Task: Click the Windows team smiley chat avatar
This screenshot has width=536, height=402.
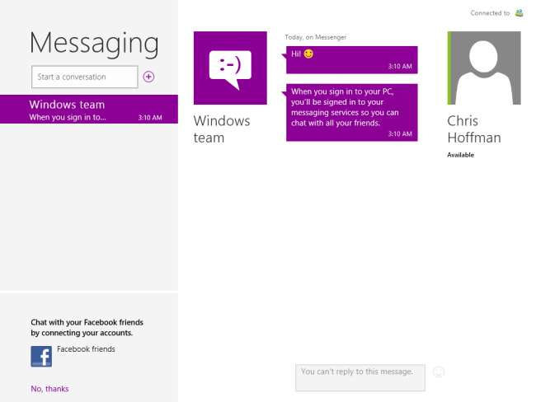Action: (230, 68)
